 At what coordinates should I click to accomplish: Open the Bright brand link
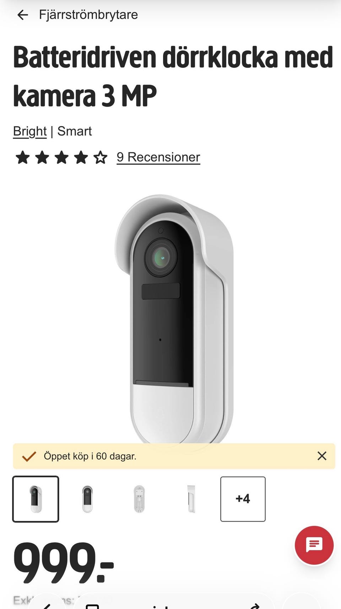coord(30,131)
